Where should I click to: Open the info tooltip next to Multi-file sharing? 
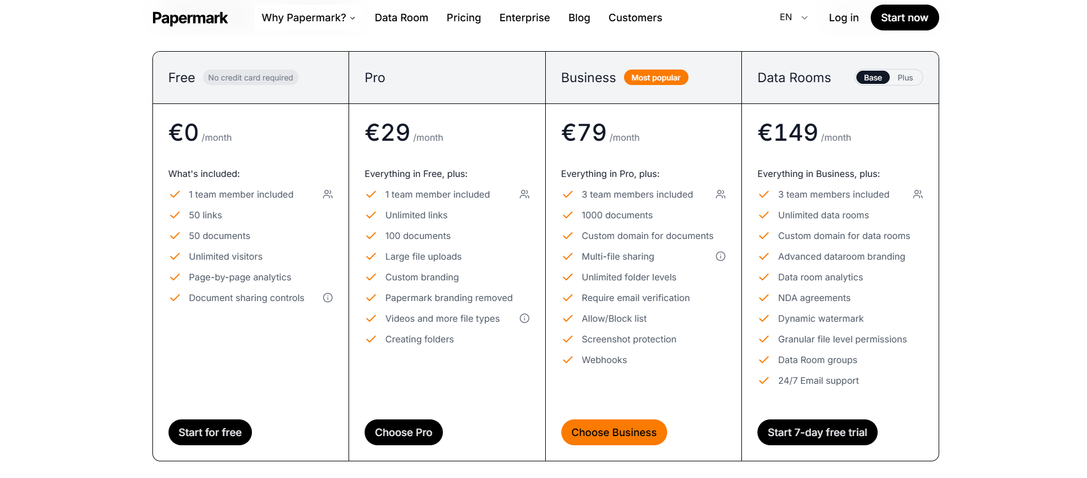coord(721,256)
